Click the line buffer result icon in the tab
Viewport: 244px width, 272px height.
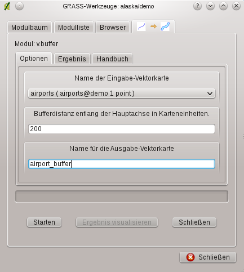165,26
